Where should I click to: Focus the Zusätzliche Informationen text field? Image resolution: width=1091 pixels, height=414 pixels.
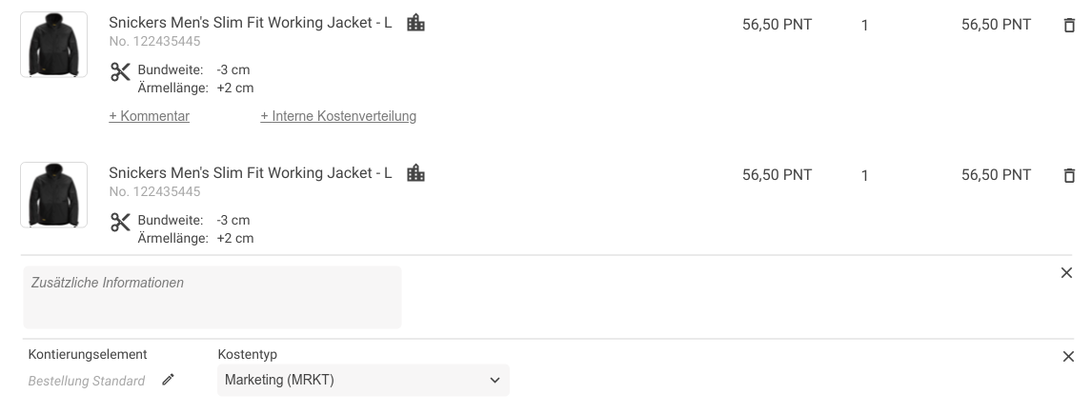212,298
